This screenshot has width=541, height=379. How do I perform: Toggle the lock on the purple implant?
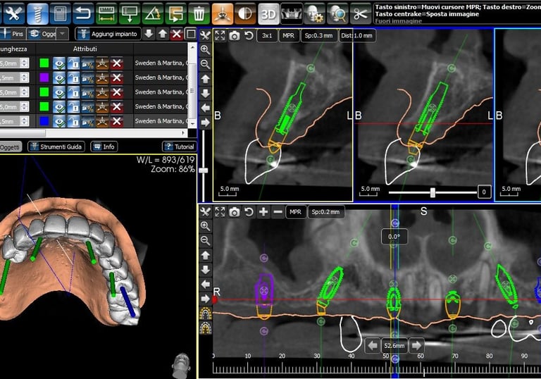[73, 78]
